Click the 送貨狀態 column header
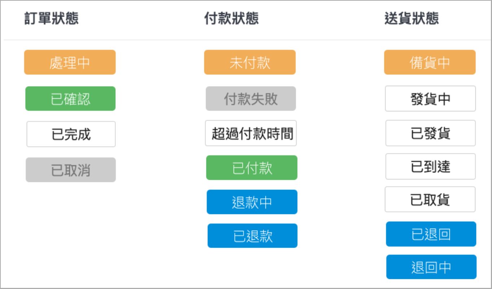Image resolution: width=492 pixels, height=289 pixels. tap(412, 19)
